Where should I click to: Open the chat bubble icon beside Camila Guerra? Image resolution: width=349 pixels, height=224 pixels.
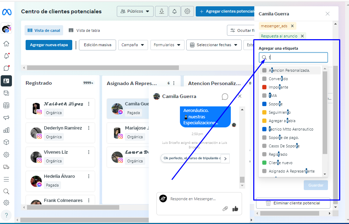pos(225,97)
